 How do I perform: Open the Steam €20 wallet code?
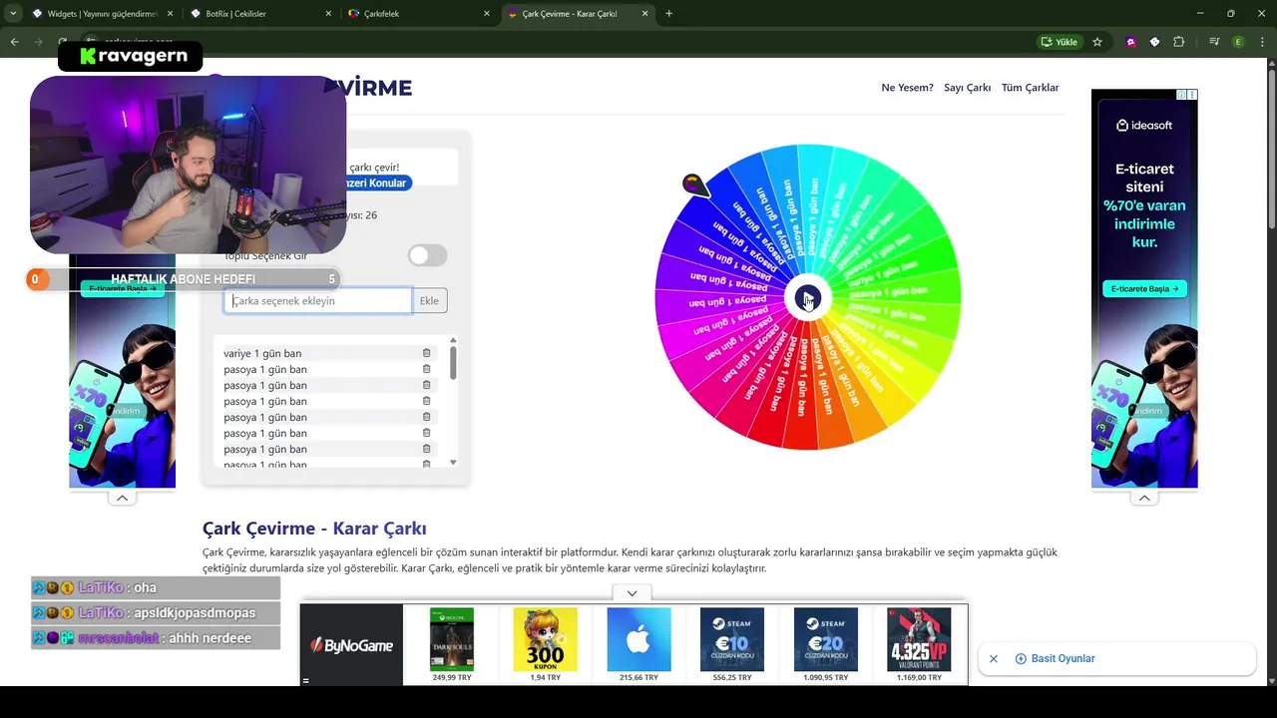click(x=825, y=645)
